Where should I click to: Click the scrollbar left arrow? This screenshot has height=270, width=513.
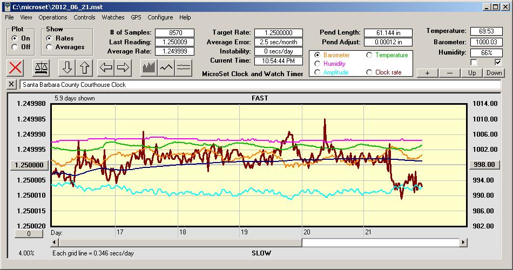55,242
